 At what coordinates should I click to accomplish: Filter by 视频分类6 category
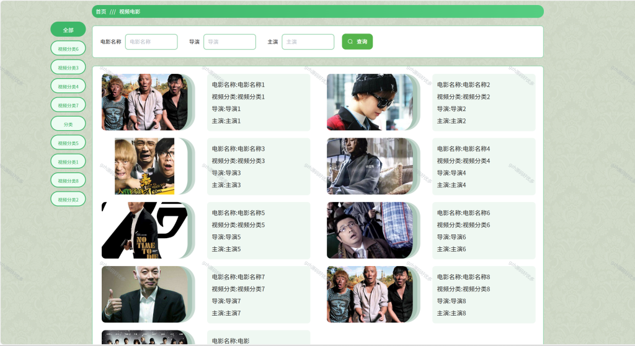(x=68, y=48)
